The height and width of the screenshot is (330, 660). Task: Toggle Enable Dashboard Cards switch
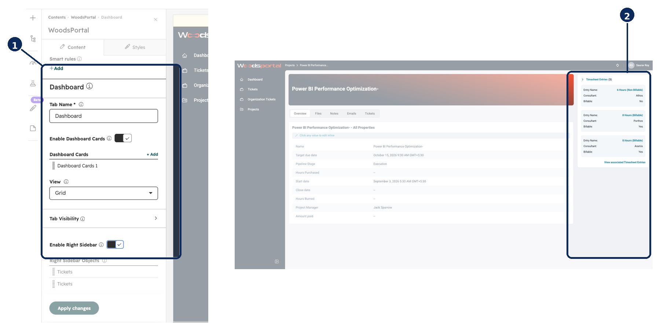tap(123, 138)
